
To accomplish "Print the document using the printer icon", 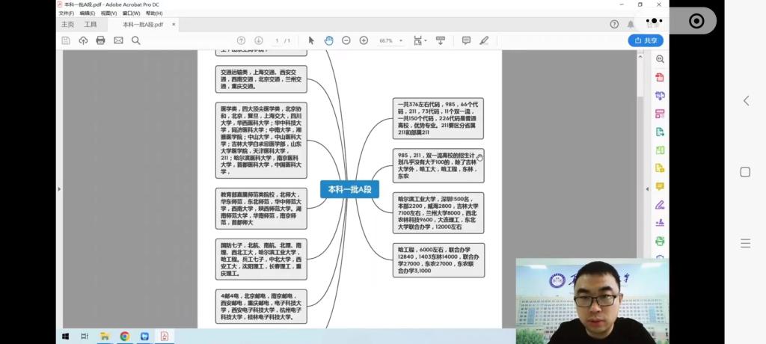I will tap(100, 40).
